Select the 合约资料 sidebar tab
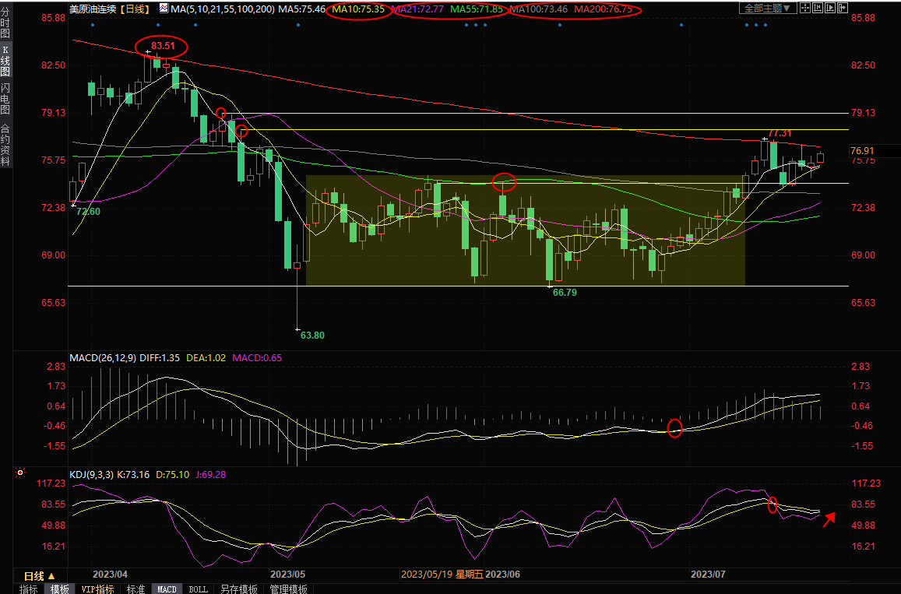The height and width of the screenshot is (594, 901). click(5, 145)
